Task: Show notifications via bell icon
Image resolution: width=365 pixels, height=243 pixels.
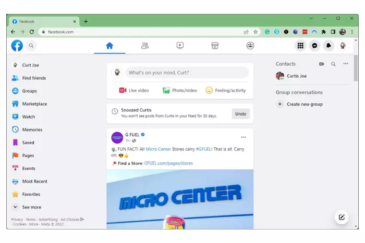Action: point(328,46)
